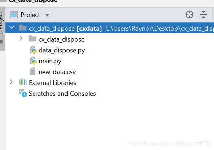Select Scratches and Consoles node

click(x=62, y=94)
